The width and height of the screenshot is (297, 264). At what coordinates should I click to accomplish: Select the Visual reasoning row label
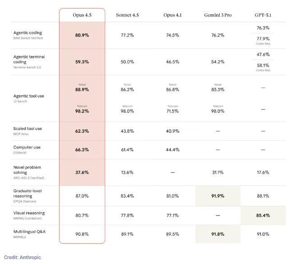[29, 213]
